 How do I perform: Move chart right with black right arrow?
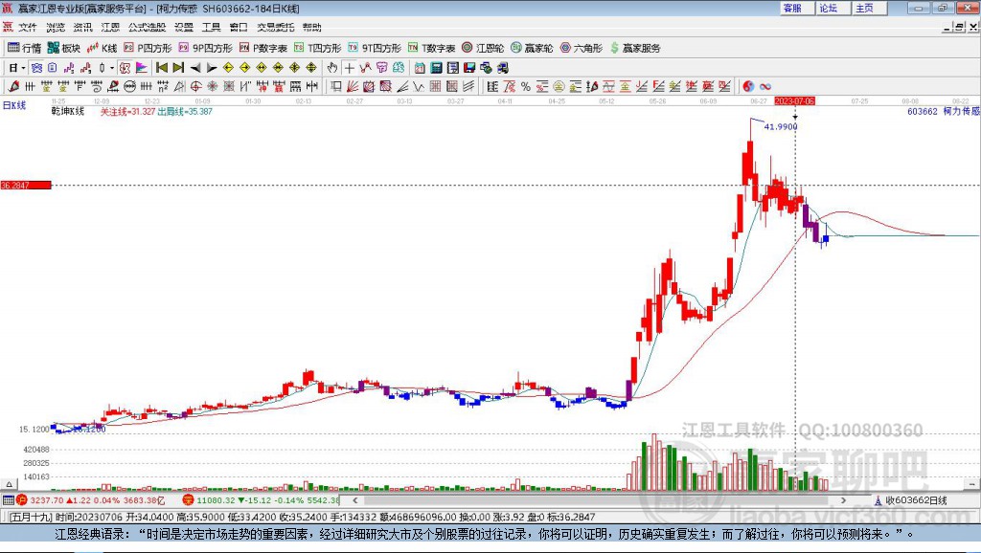212,68
